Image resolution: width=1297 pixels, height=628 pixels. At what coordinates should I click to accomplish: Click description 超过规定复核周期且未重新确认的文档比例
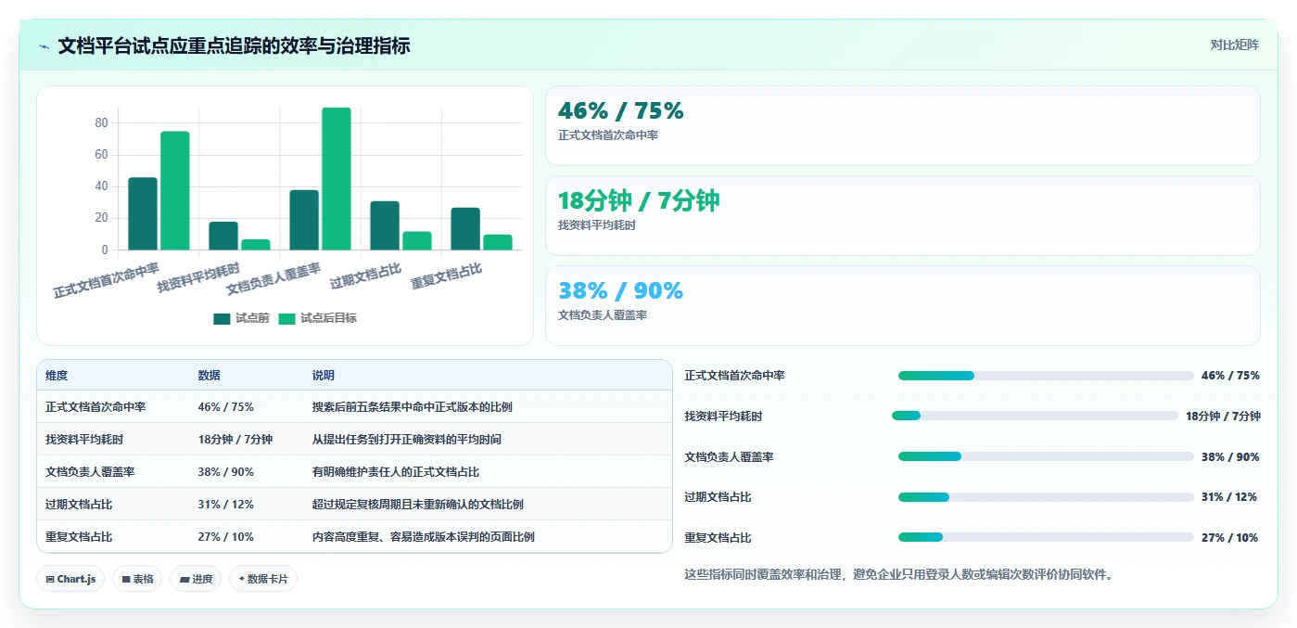(x=418, y=505)
